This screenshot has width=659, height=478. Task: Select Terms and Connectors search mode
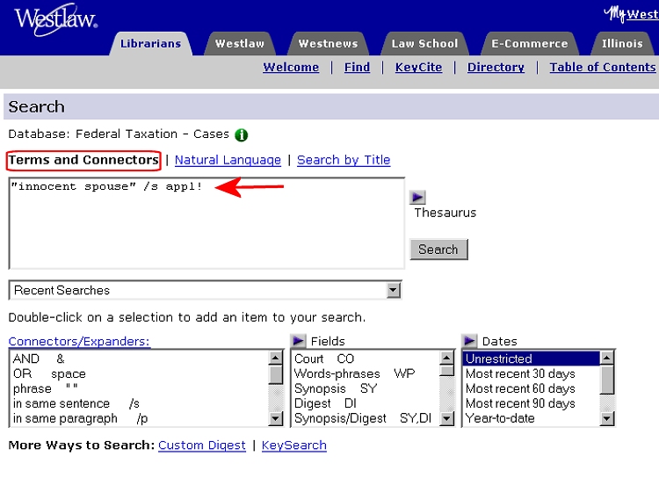tap(83, 160)
